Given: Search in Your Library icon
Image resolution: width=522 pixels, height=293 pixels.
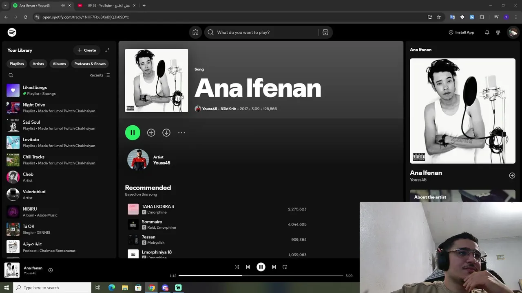Looking at the screenshot, I should (x=11, y=75).
